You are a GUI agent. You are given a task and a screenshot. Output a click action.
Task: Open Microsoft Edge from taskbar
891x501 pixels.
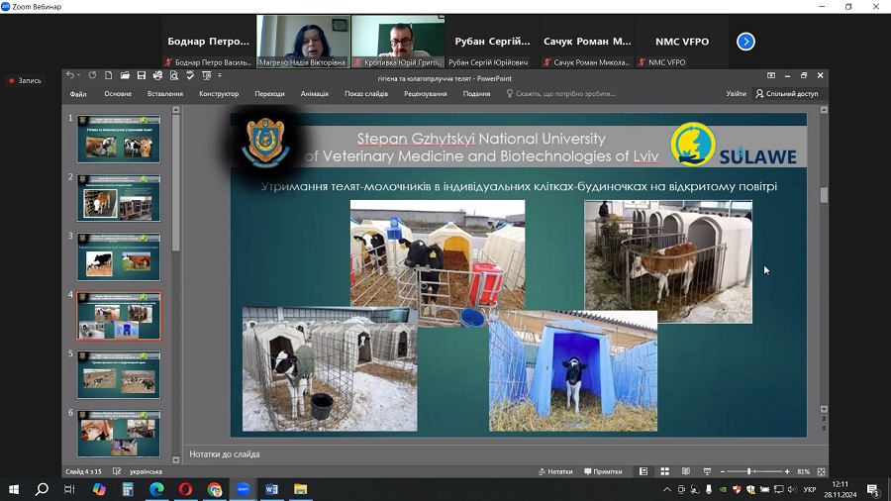(156, 489)
